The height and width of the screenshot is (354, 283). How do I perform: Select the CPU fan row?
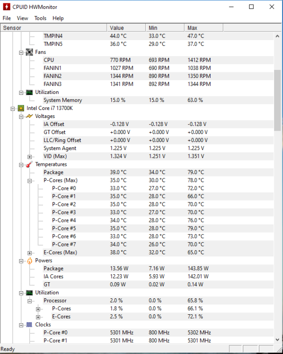coord(158,60)
